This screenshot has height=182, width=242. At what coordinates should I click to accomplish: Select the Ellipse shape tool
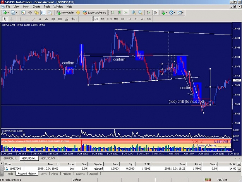tap(53, 19)
